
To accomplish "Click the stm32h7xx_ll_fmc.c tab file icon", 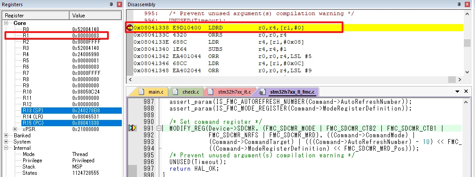I will 263,92.
